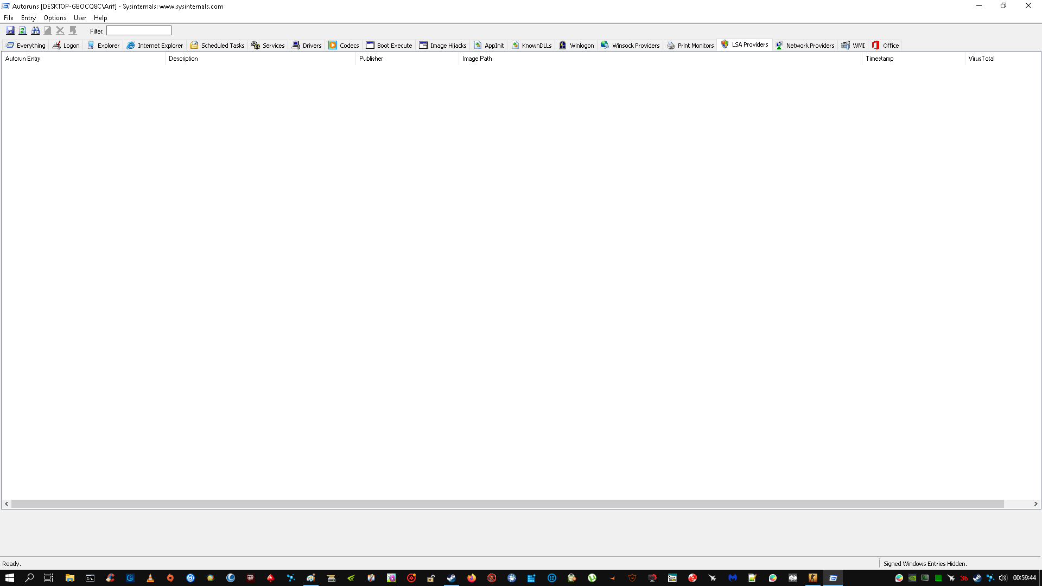Open the Options menu
1042x586 pixels.
click(55, 18)
